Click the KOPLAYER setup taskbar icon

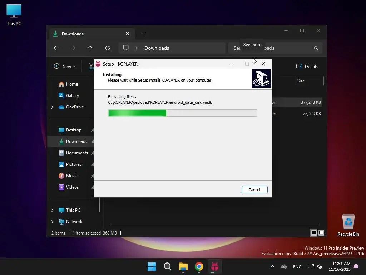coord(214,266)
